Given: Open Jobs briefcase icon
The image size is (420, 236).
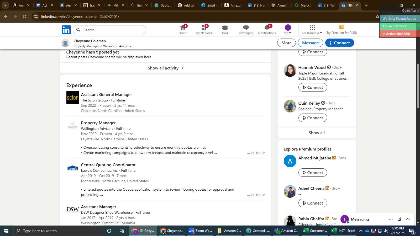Looking at the screenshot, I should 225,30.
